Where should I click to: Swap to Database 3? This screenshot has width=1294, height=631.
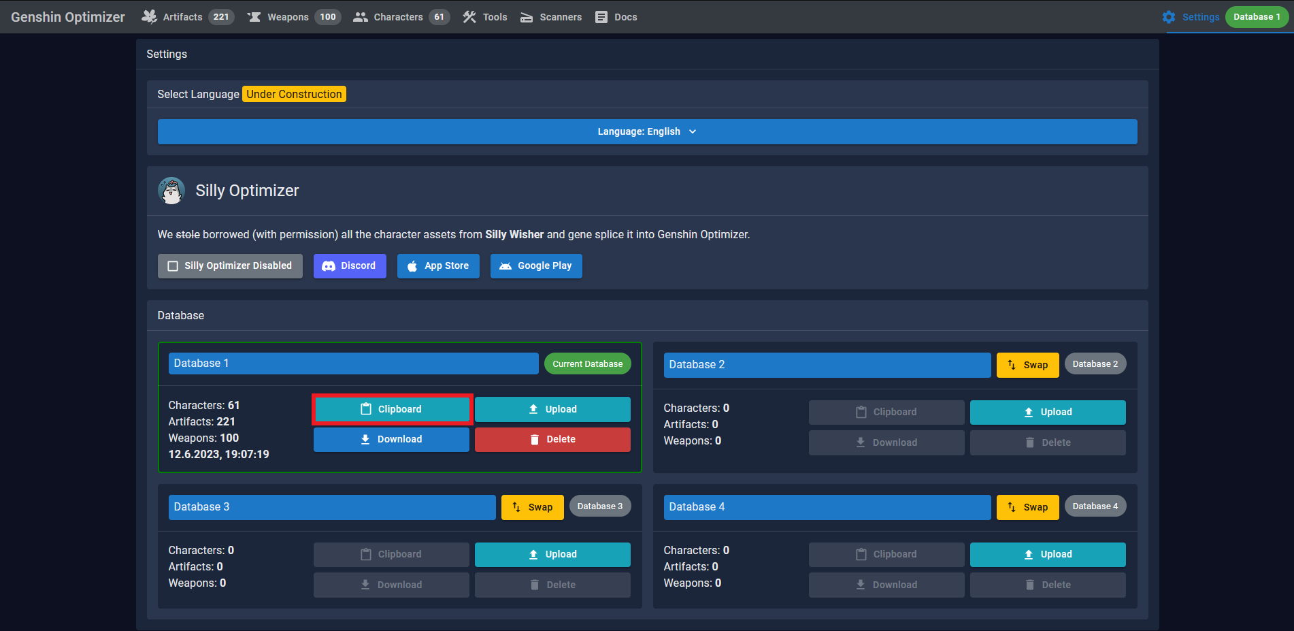(x=532, y=507)
